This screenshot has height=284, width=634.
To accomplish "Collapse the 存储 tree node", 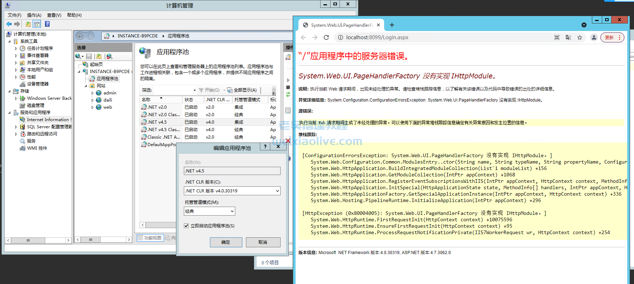I will coord(10,91).
